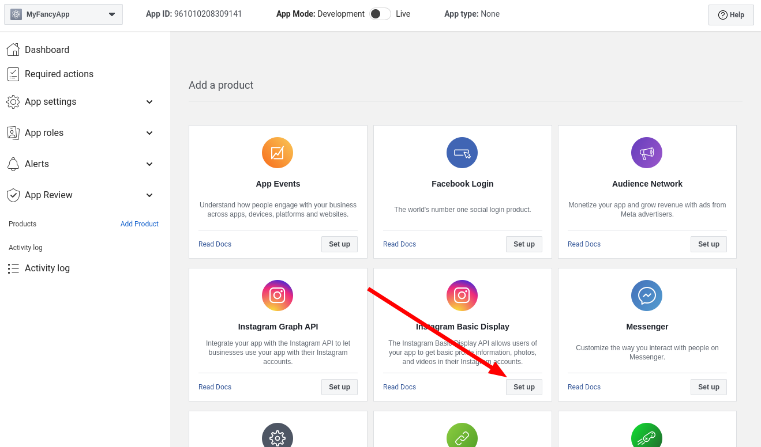The image size is (761, 447).
Task: Click the Facebook Login product icon
Action: coord(462,153)
